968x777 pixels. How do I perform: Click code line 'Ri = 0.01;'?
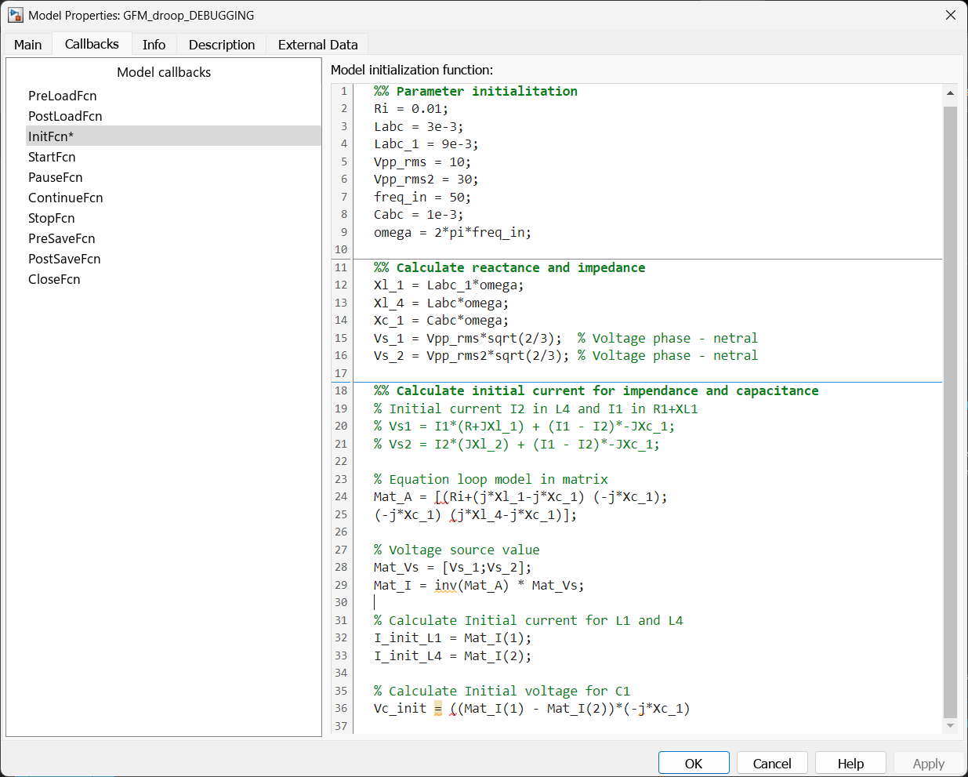tap(411, 109)
